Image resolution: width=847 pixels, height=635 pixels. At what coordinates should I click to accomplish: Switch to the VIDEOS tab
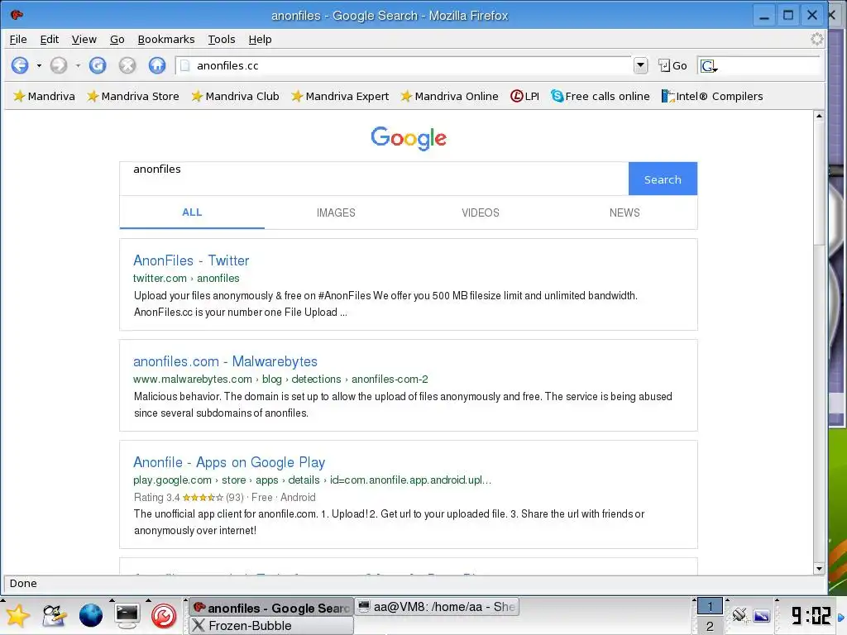coord(481,212)
